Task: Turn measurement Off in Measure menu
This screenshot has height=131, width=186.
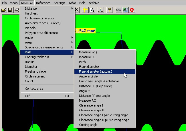Action: pyautogui.click(x=27, y=96)
